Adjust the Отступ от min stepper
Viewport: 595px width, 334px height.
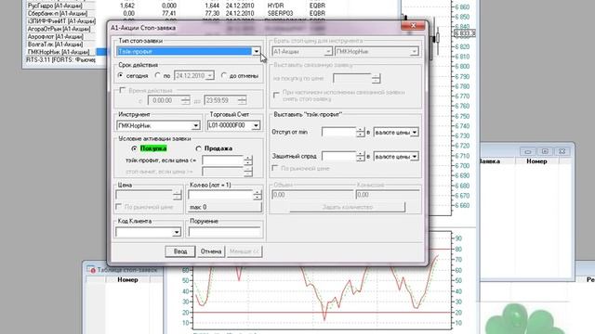361,132
